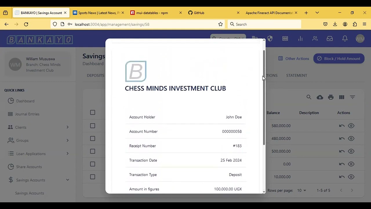Open the browser account icon

345,24
